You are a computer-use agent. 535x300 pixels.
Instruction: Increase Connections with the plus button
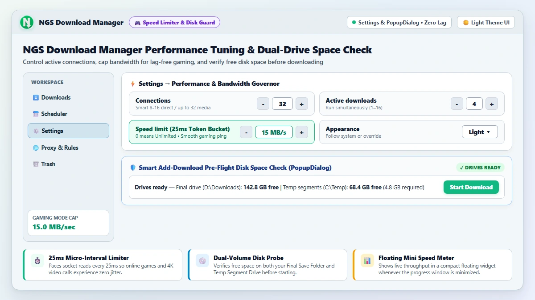pos(301,104)
